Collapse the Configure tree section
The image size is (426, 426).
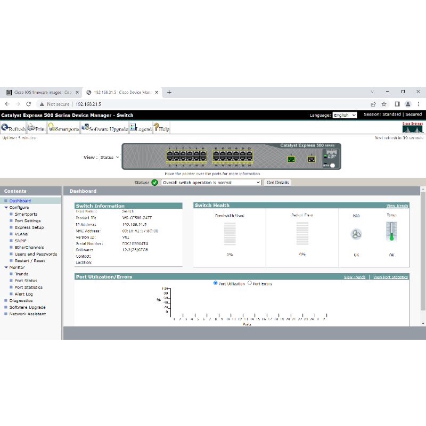point(6,208)
